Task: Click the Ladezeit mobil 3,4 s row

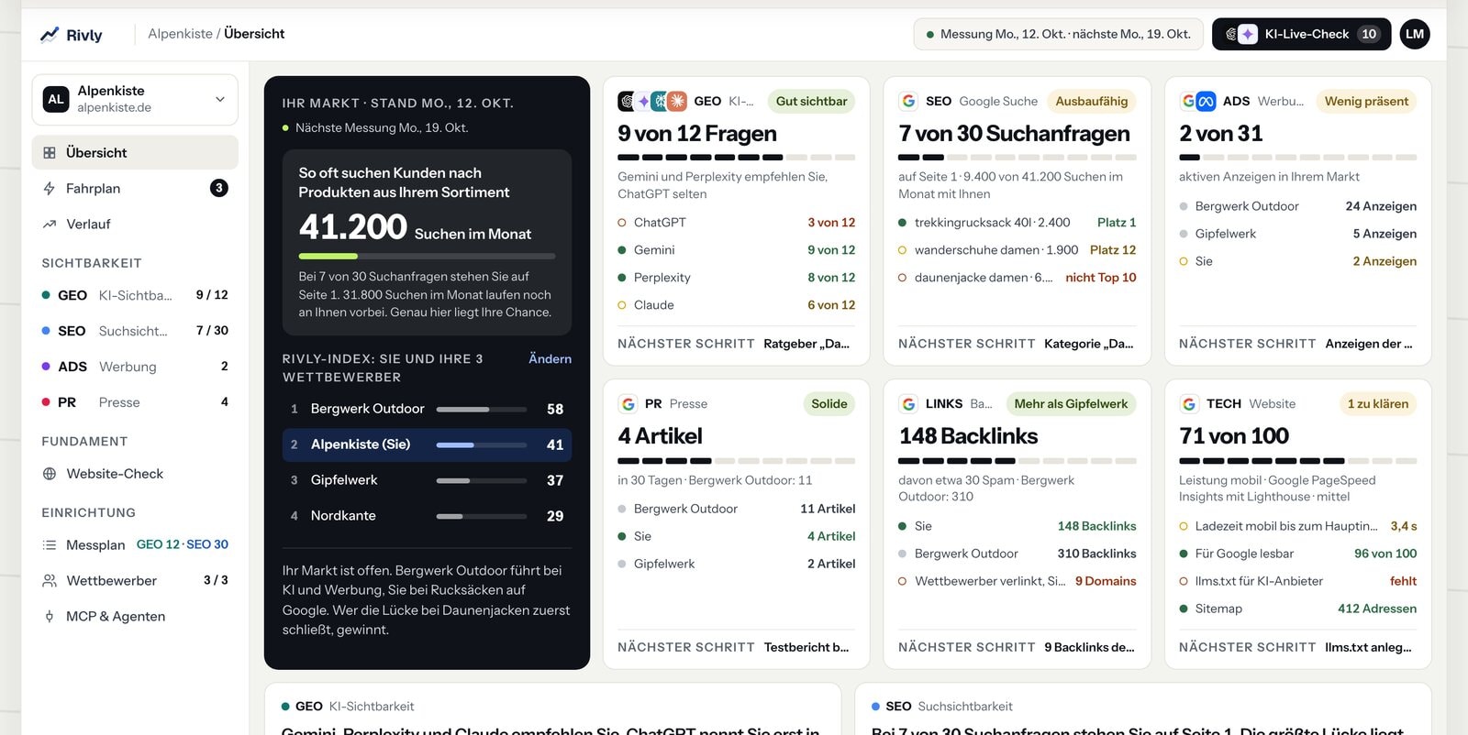Action: pyautogui.click(x=1297, y=526)
